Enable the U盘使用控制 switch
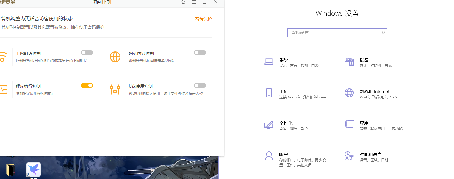 (200, 85)
